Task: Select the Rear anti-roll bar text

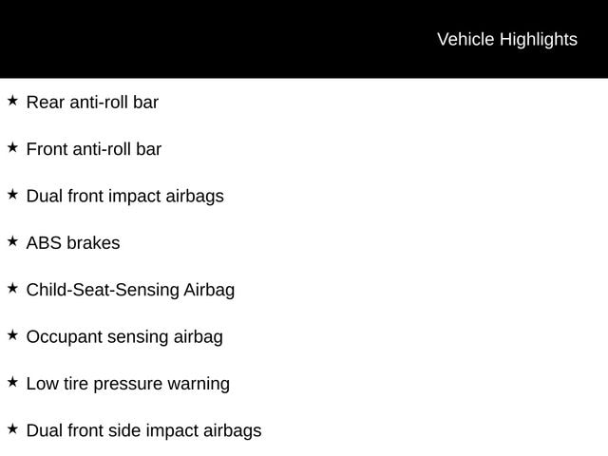Action: click(x=92, y=102)
